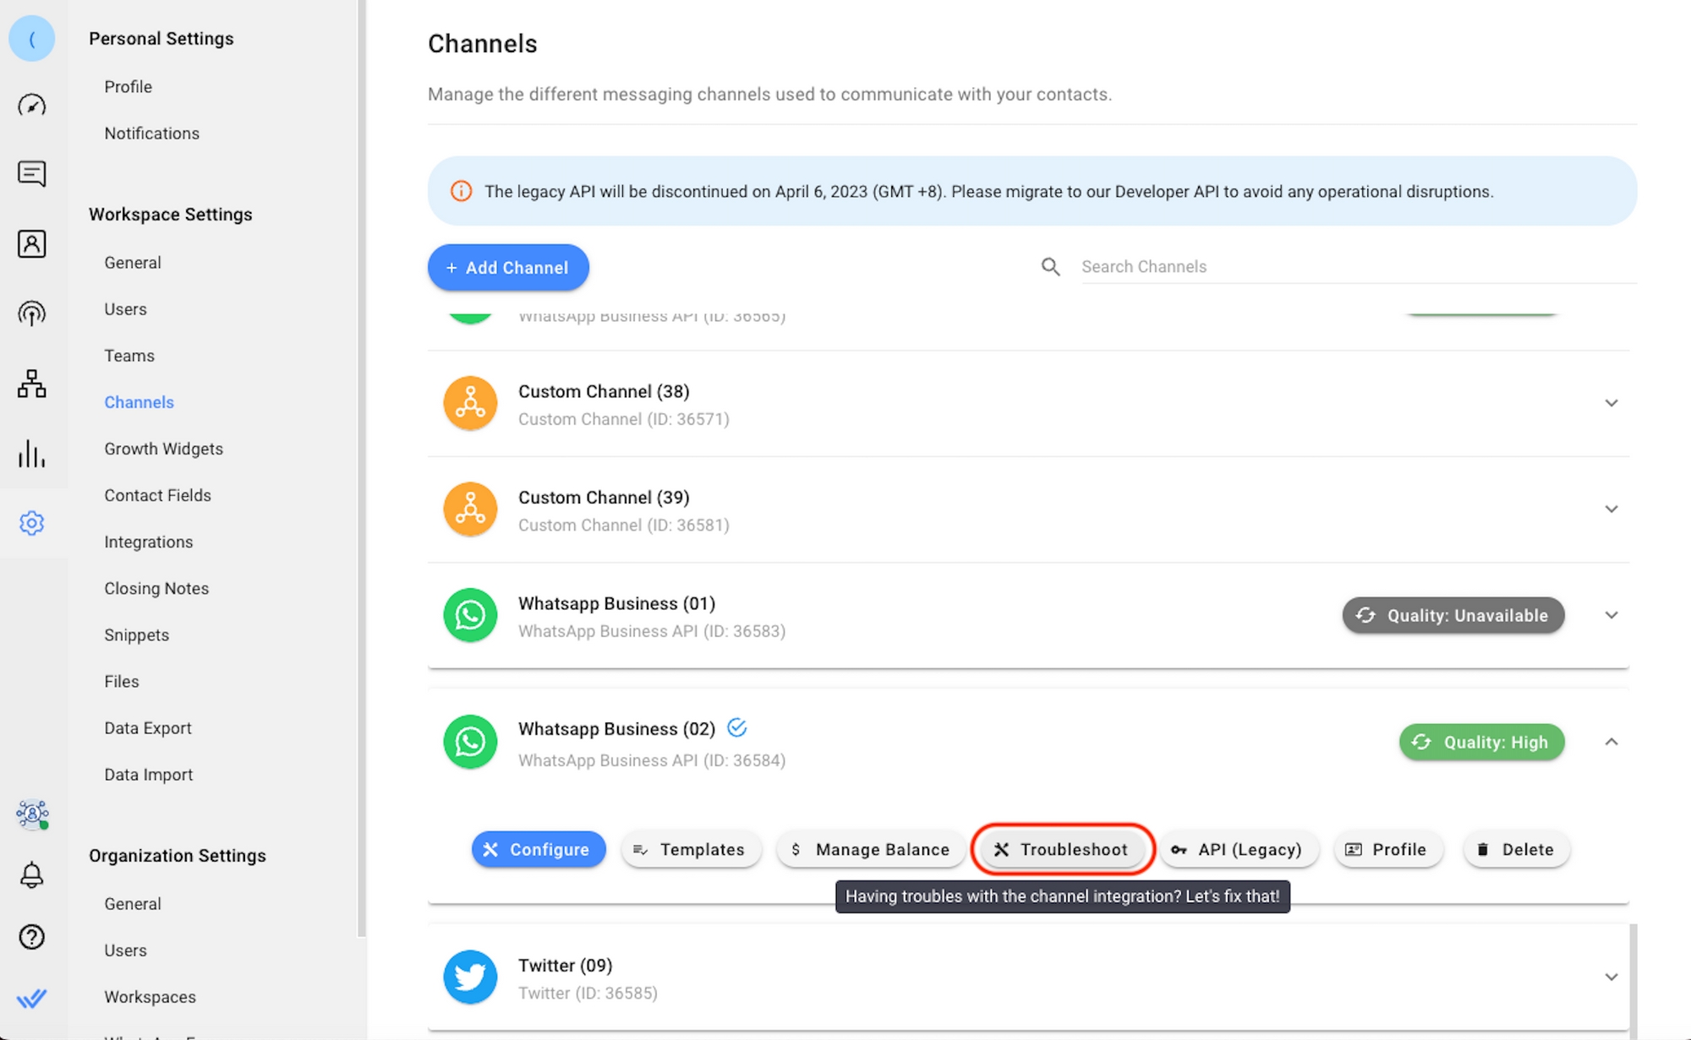
Task: Click the Search Channels field
Action: point(1353,267)
